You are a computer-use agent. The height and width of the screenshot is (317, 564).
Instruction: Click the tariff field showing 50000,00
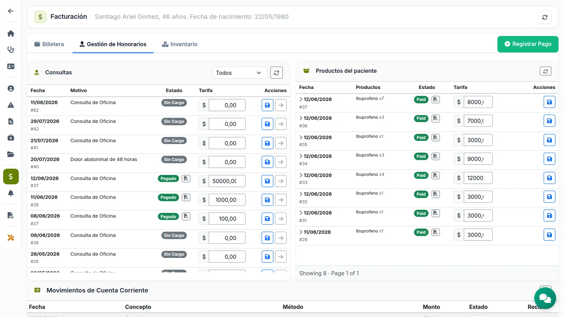(x=227, y=181)
